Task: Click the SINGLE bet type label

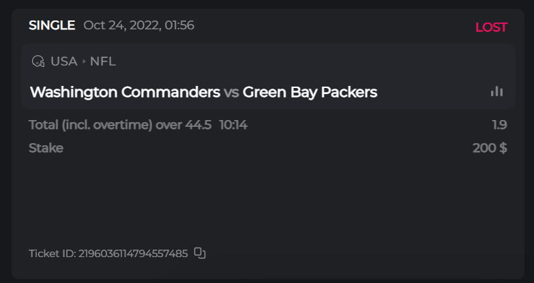Action: [x=52, y=25]
